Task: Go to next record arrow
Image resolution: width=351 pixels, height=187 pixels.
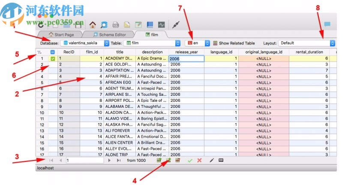Action: (109, 160)
